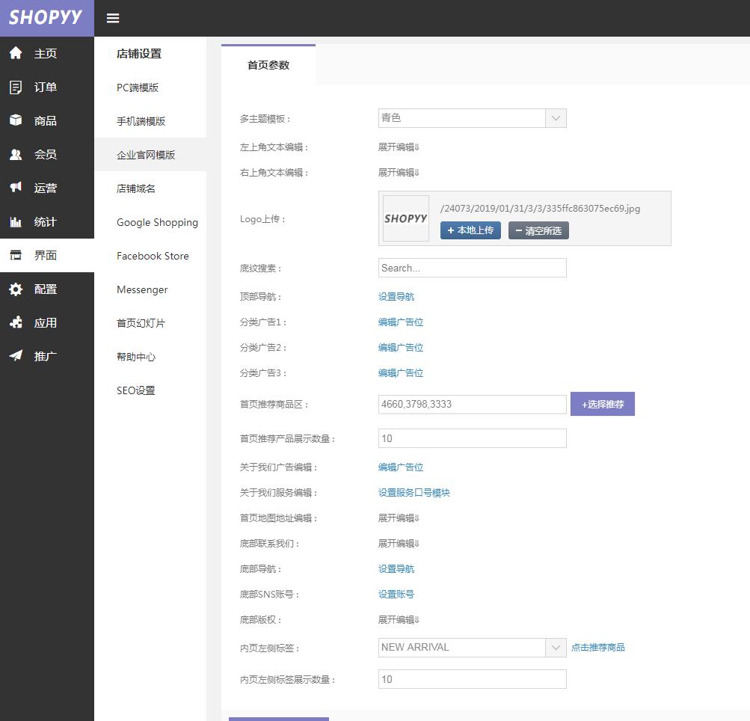Viewport: 750px width, 721px height.
Task: Open 首页幻灯片 submenu item
Action: [150, 323]
